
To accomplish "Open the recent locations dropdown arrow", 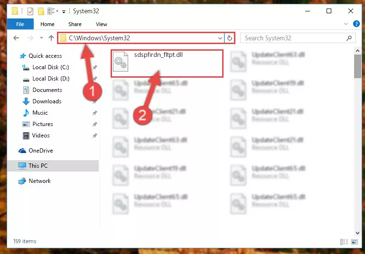I will (x=41, y=37).
